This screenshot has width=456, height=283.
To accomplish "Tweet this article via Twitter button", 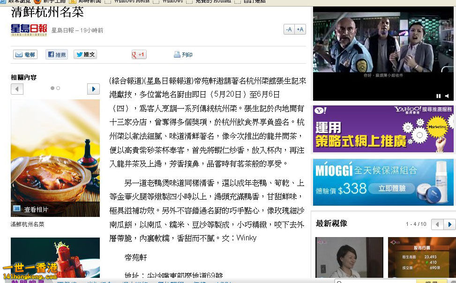I will tap(85, 55).
